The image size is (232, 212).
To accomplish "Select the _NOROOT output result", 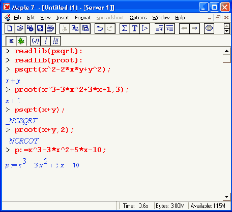I will click(23, 140).
